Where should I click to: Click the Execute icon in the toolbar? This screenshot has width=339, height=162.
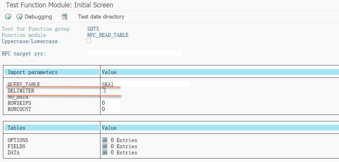point(8,17)
